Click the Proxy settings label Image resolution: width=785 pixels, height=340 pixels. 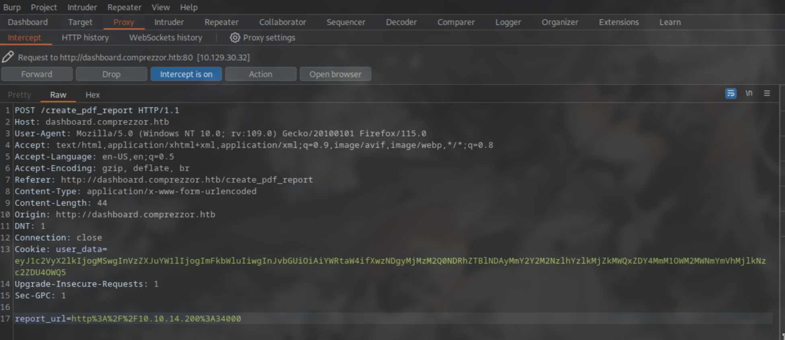pos(269,38)
